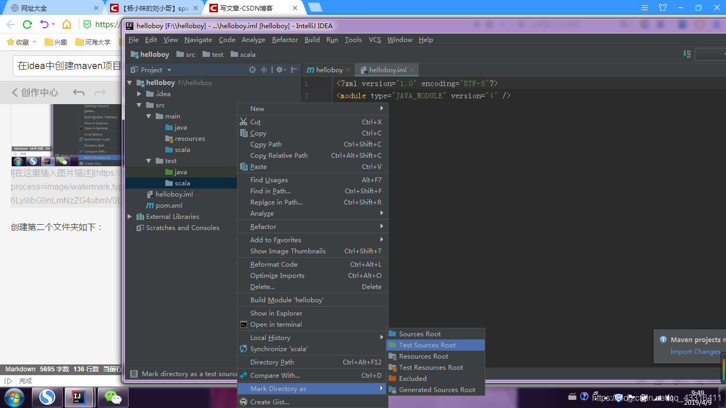726x408 pixels.
Task: Open the Project panel gear settings
Action: click(x=280, y=70)
